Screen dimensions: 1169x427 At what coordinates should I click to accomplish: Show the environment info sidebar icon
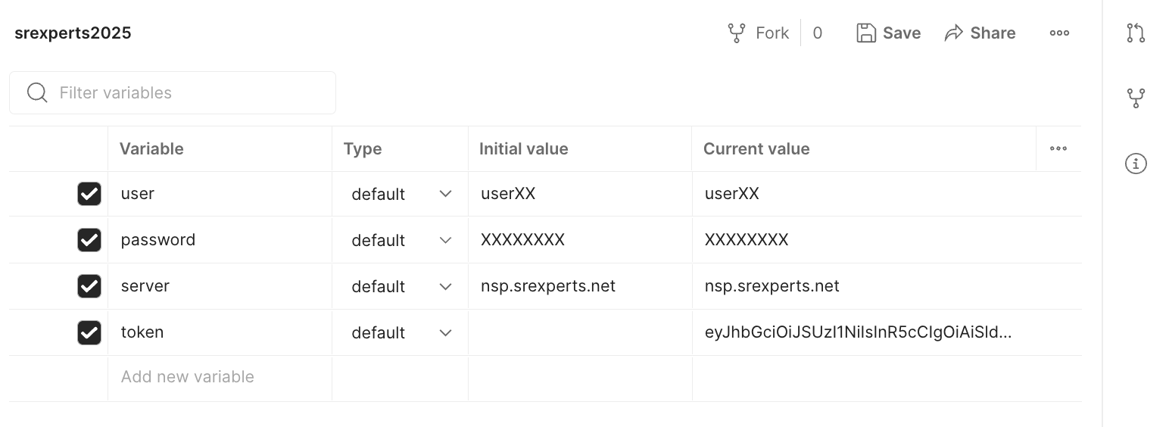(x=1136, y=164)
